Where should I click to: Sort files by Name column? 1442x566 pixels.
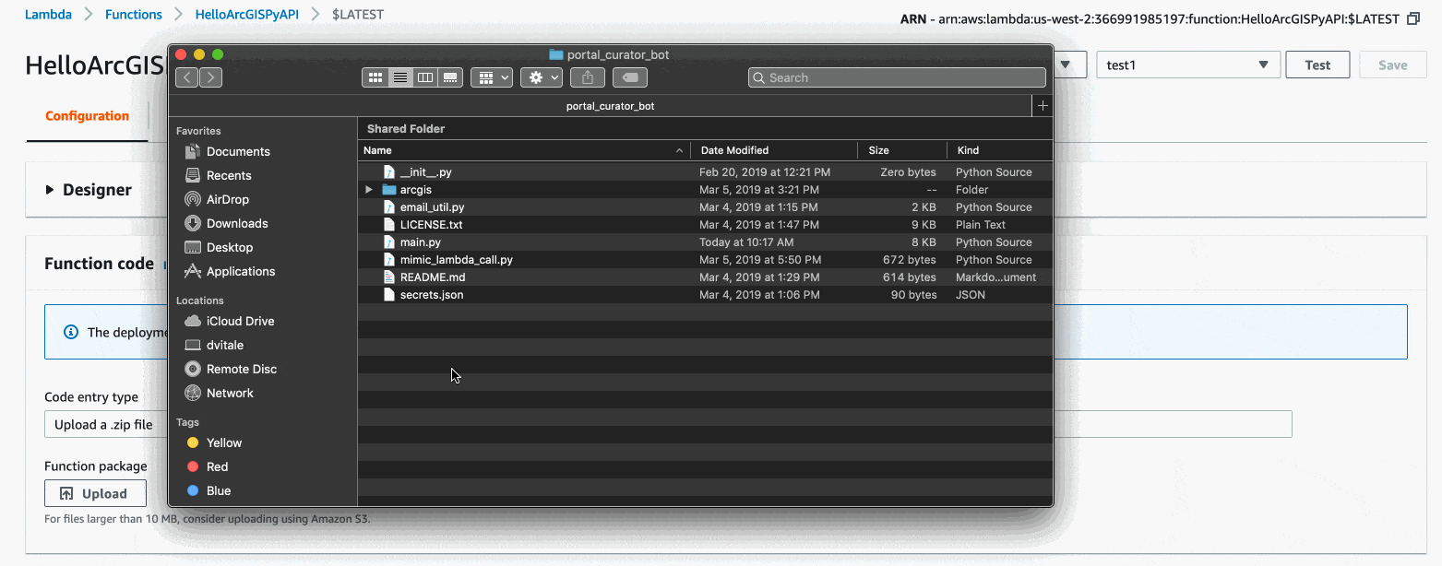click(523, 150)
